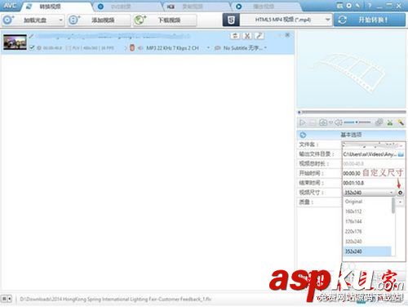Click the preview seek bar

coord(352,112)
